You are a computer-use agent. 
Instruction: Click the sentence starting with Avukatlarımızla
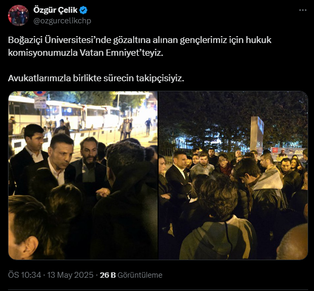coord(96,78)
